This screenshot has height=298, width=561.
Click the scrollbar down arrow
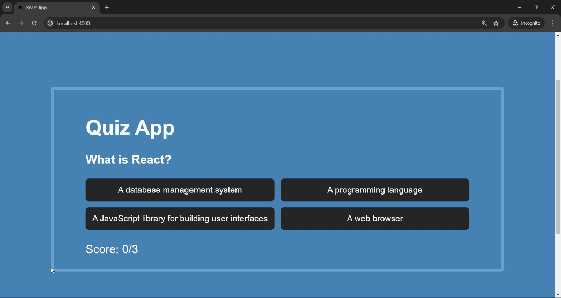(x=558, y=295)
